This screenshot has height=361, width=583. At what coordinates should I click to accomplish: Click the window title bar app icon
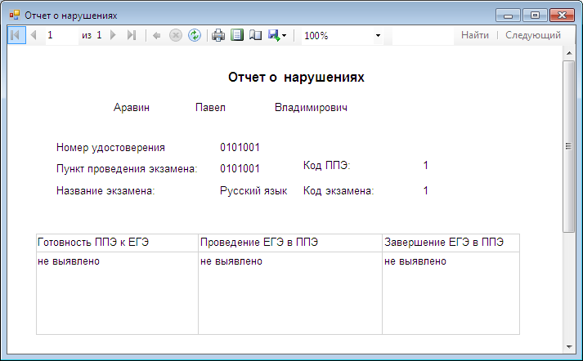tap(15, 16)
